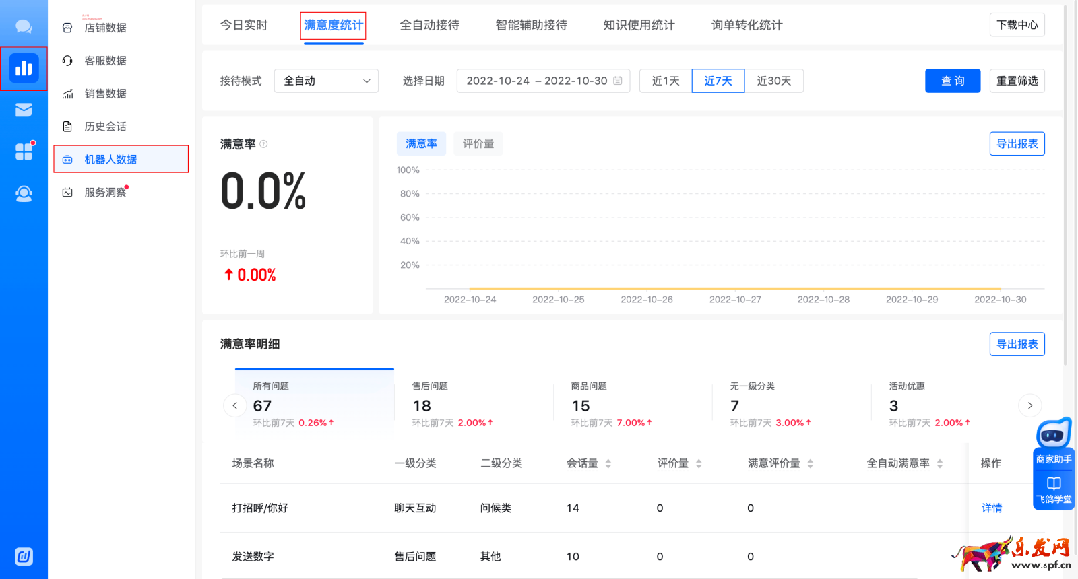
Task: Open the apps grid icon in sidebar
Action: tap(24, 151)
